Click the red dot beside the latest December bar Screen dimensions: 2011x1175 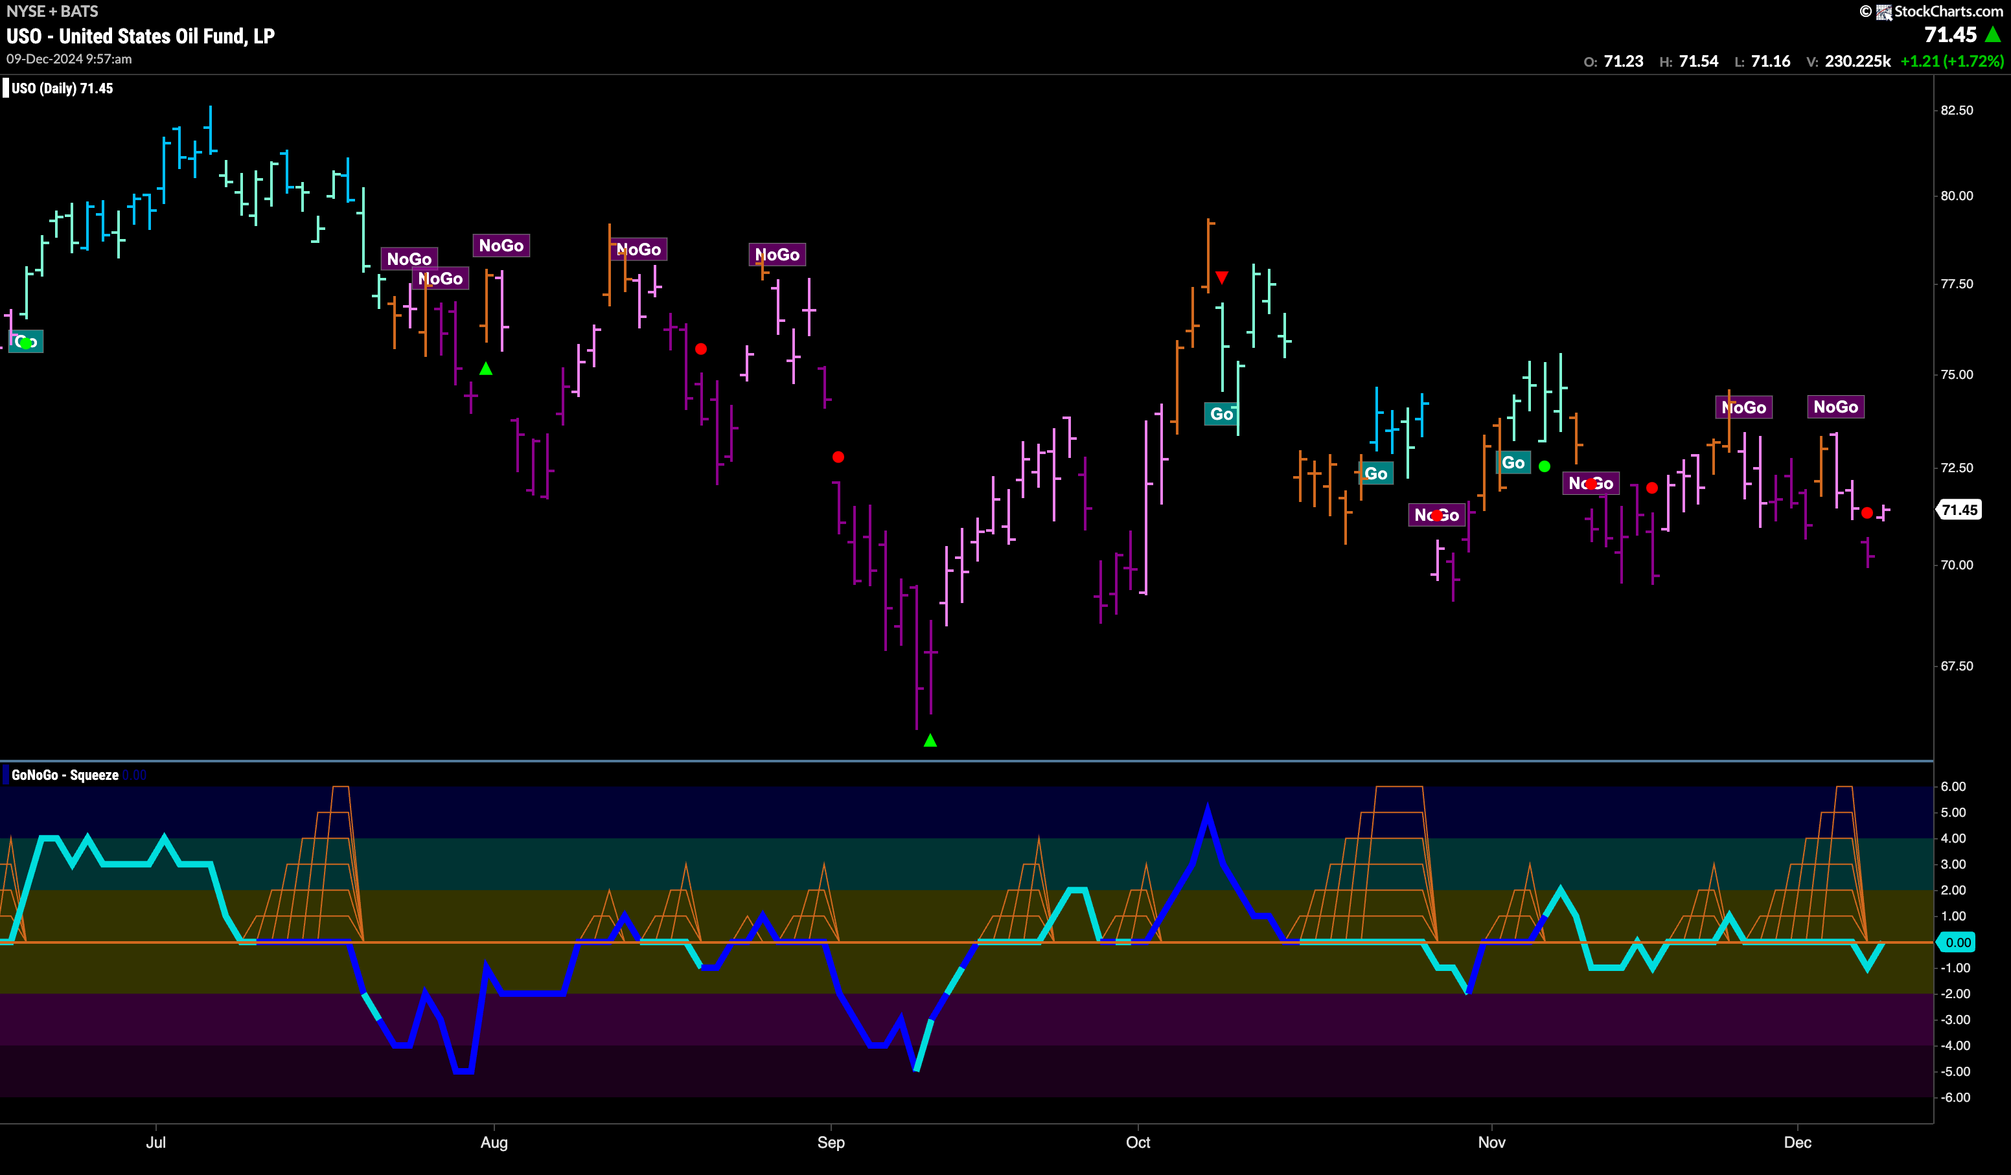(x=1867, y=513)
